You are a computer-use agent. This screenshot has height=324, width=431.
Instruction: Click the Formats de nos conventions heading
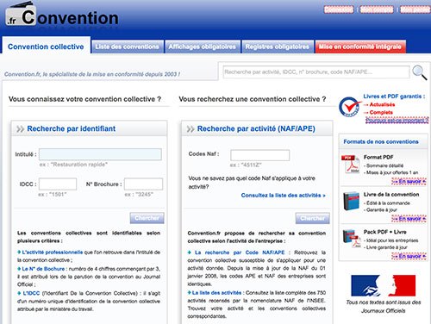[x=381, y=141]
